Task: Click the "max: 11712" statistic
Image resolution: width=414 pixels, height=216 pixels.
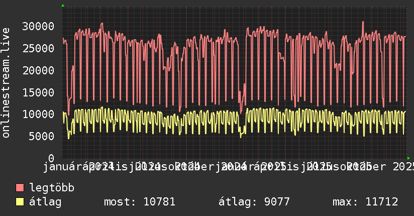Action: click(365, 202)
